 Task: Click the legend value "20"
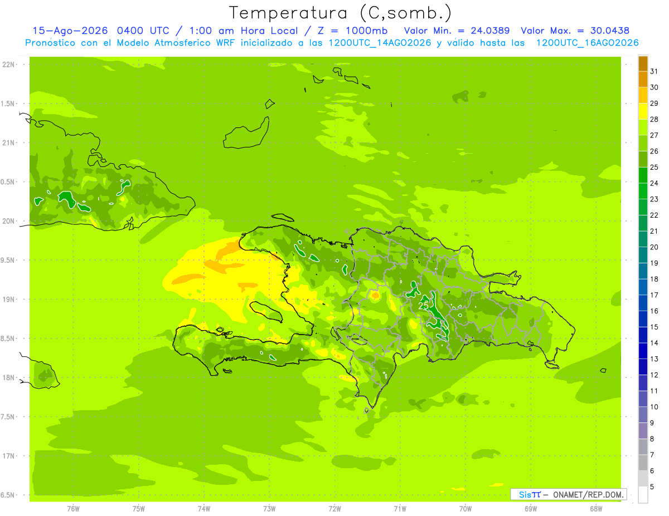point(655,247)
